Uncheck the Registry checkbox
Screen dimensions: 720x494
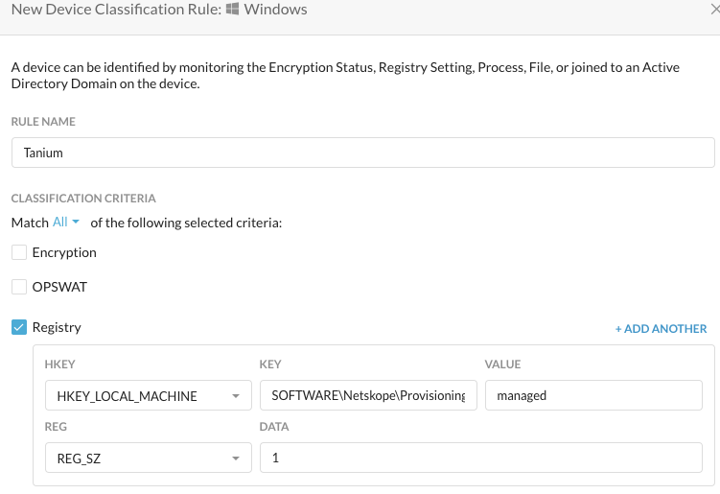(x=19, y=327)
